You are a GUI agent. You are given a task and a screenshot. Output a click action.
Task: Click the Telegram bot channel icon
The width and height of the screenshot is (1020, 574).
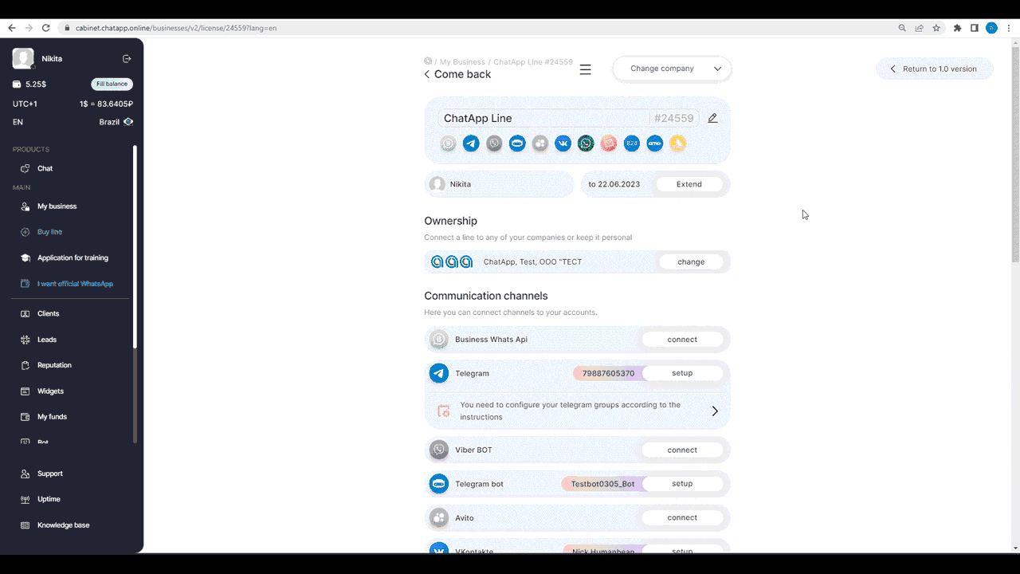439,484
